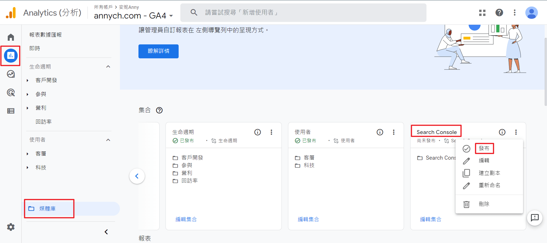Select 建立副本 in the context menu

click(489, 173)
